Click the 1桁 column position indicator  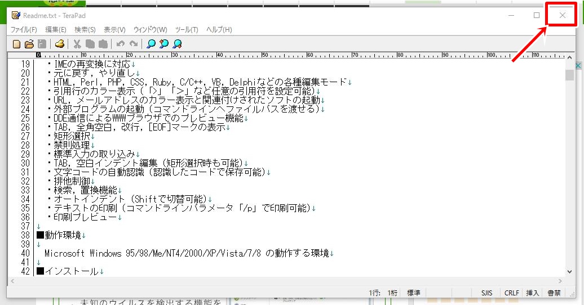click(392, 293)
